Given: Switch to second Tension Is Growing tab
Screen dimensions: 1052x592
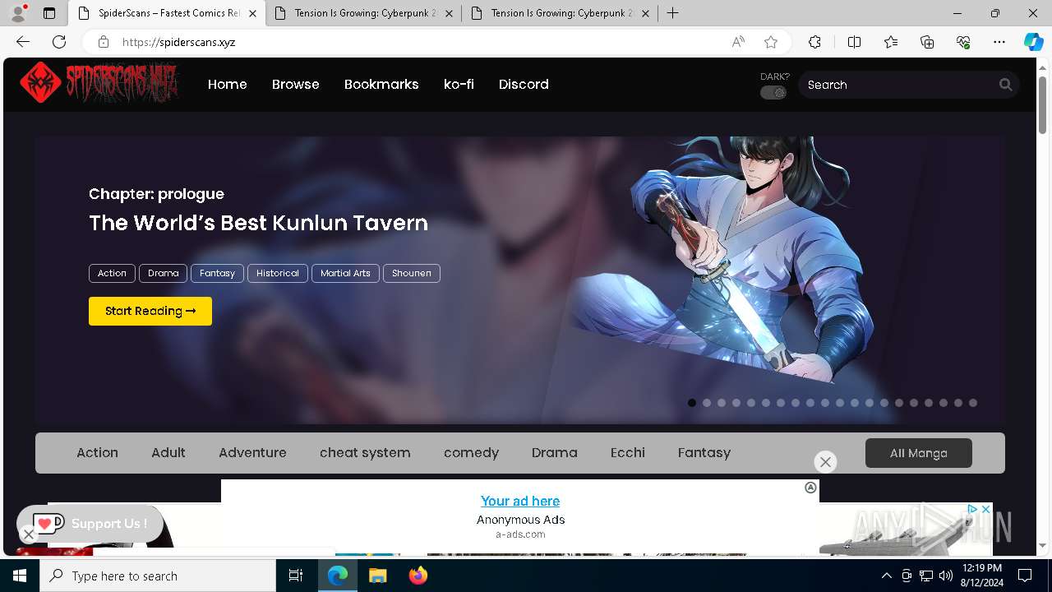Looking at the screenshot, I should [x=364, y=13].
